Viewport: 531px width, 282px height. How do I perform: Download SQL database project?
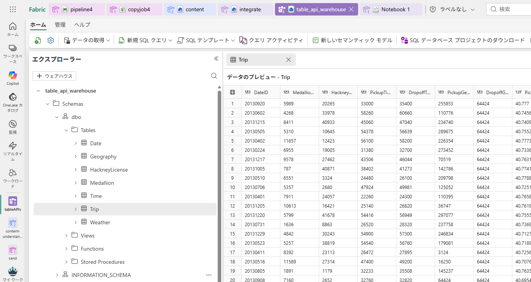(463, 40)
